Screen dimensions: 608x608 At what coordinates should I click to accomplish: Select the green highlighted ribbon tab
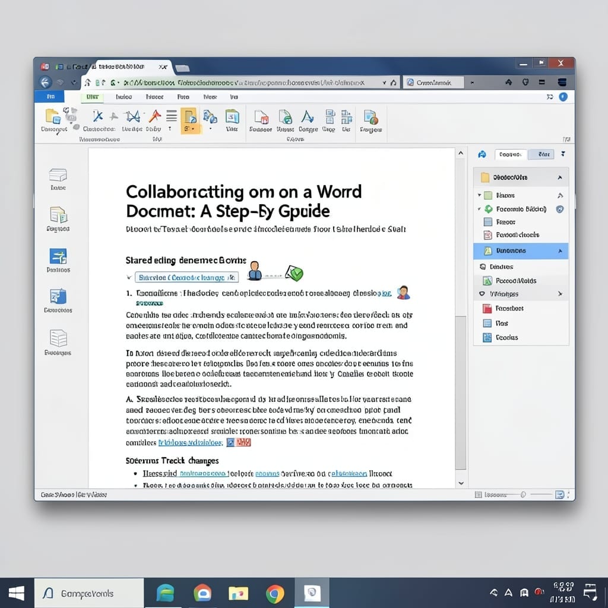click(92, 97)
